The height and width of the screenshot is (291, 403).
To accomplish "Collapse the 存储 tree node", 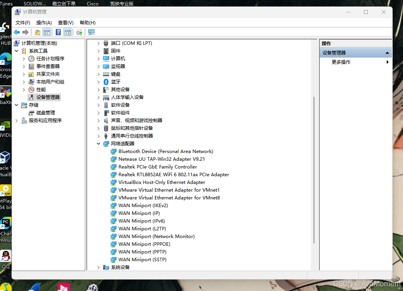I will [16, 105].
